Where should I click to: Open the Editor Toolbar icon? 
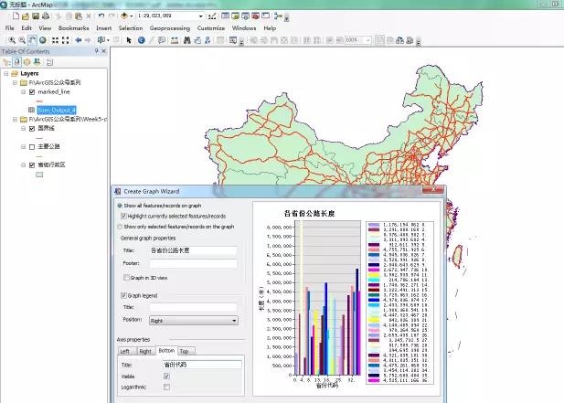(212, 16)
